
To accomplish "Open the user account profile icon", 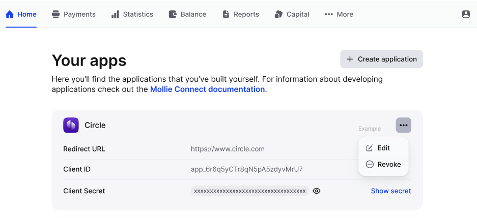I will (466, 14).
